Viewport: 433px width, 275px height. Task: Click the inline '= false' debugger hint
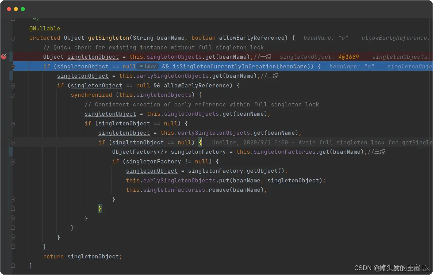click(x=148, y=66)
